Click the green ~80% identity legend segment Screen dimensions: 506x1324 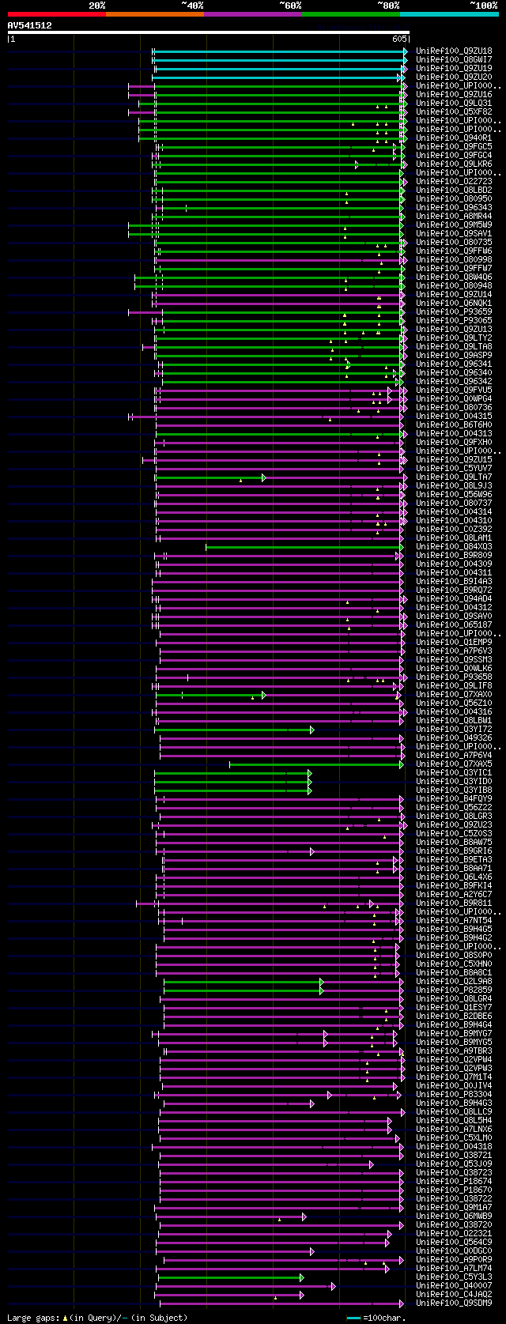(350, 13)
